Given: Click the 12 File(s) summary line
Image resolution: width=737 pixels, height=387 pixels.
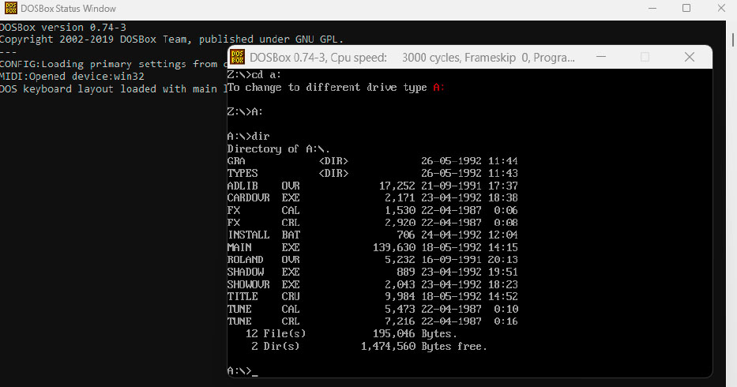Looking at the screenshot, I should point(351,334).
